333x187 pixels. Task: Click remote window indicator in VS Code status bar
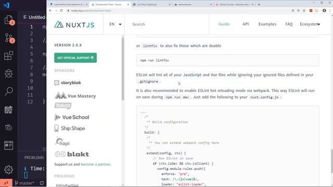(x=6, y=183)
